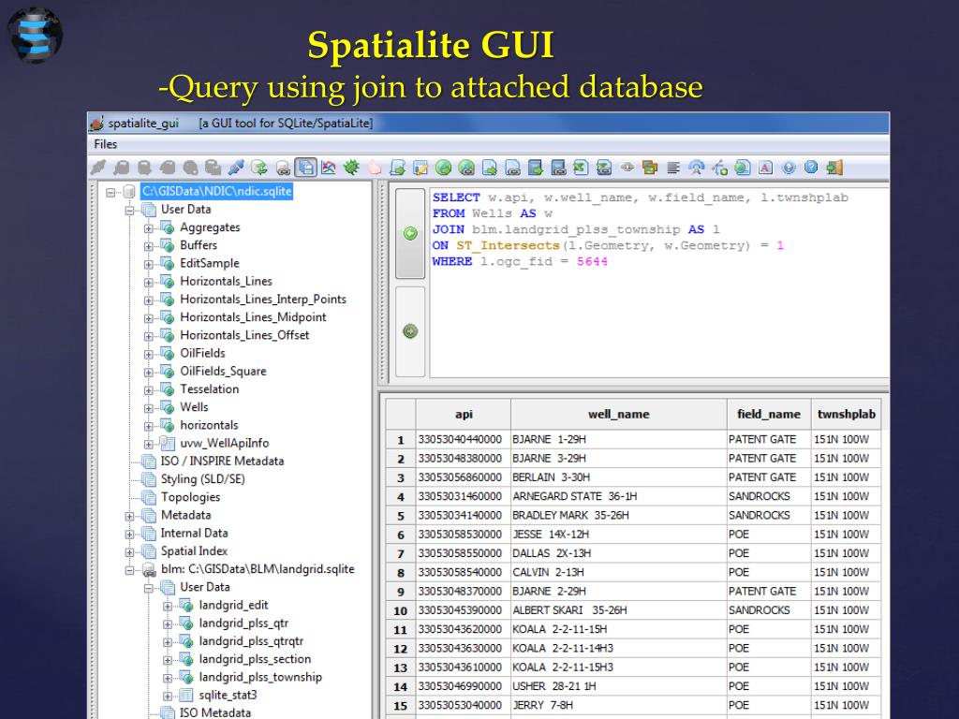Click the lower round button beside SQL editor
The image size is (959, 719).
pos(410,331)
